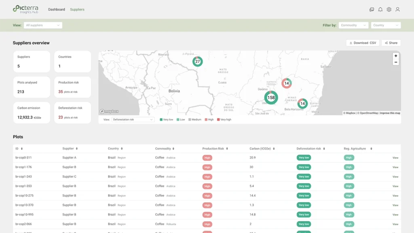414x233 pixels.
Task: Select the Plots analysed card
Action: (x=32, y=87)
